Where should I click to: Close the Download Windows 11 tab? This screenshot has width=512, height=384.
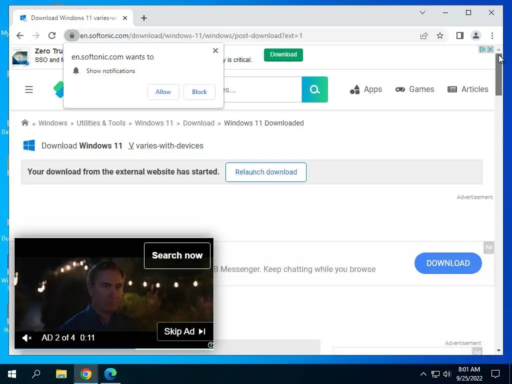(125, 18)
